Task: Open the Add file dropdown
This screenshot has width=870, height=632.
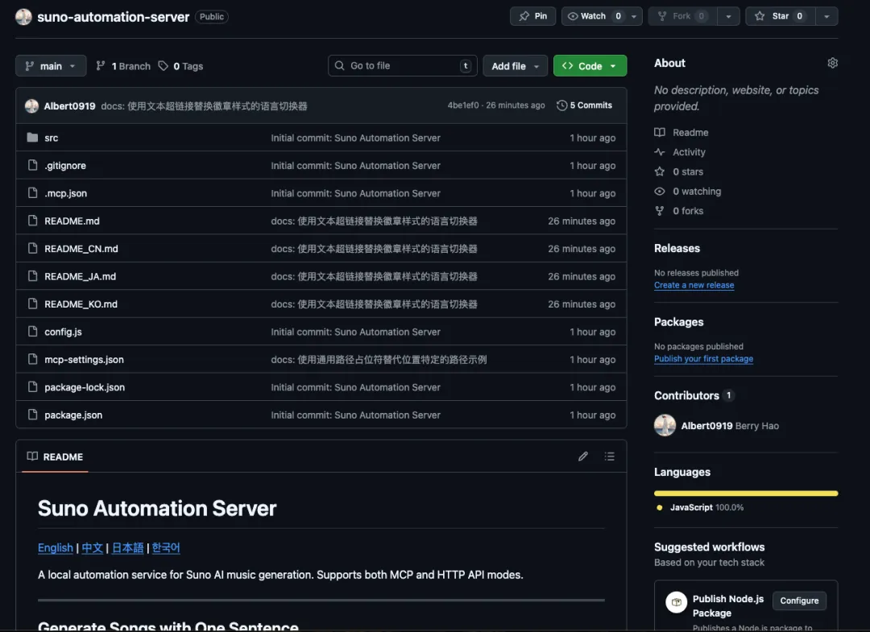Action: click(515, 66)
